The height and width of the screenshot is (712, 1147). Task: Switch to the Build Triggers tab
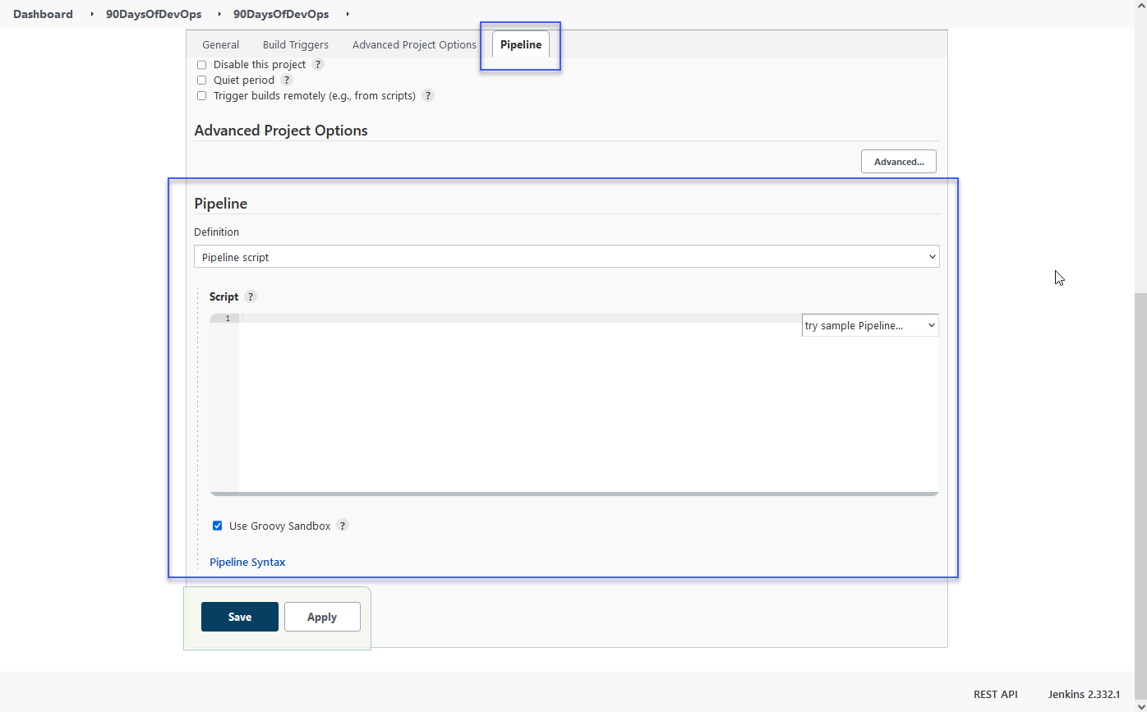tap(295, 45)
